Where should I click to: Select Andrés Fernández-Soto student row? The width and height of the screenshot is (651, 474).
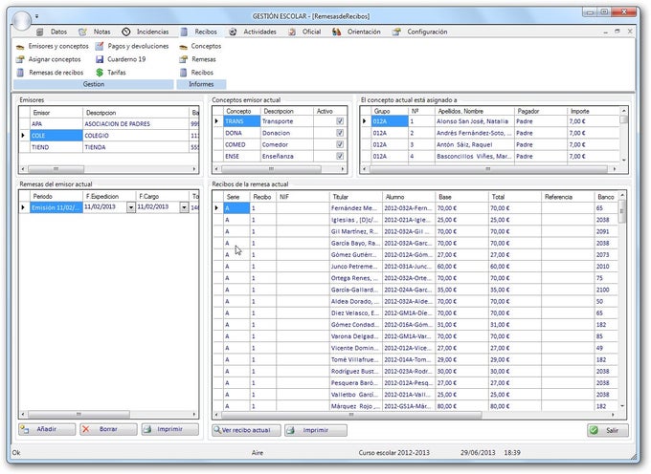491,133
